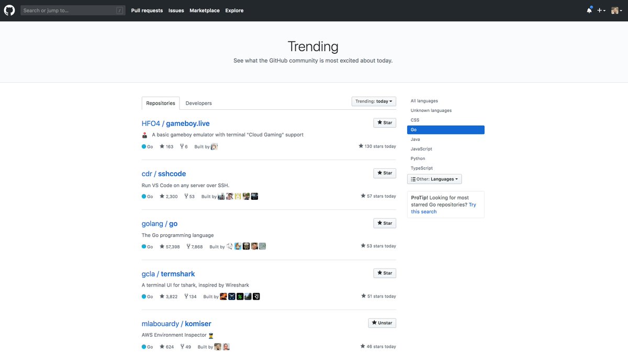Click "Run VS Code on any server over SSH."
Viewport: 628px width, 355px height.
click(x=185, y=185)
